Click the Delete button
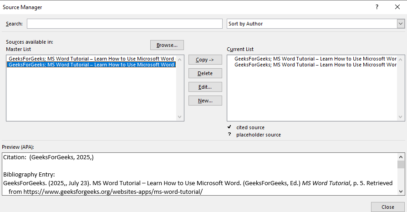 205,73
